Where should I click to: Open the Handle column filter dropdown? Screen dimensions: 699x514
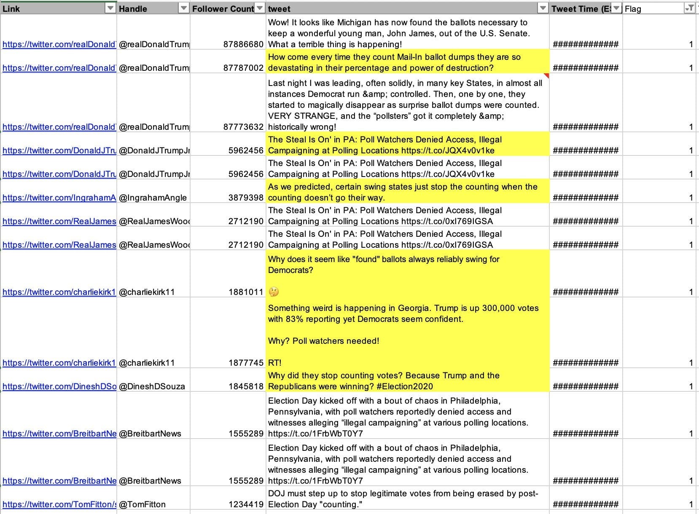click(184, 8)
